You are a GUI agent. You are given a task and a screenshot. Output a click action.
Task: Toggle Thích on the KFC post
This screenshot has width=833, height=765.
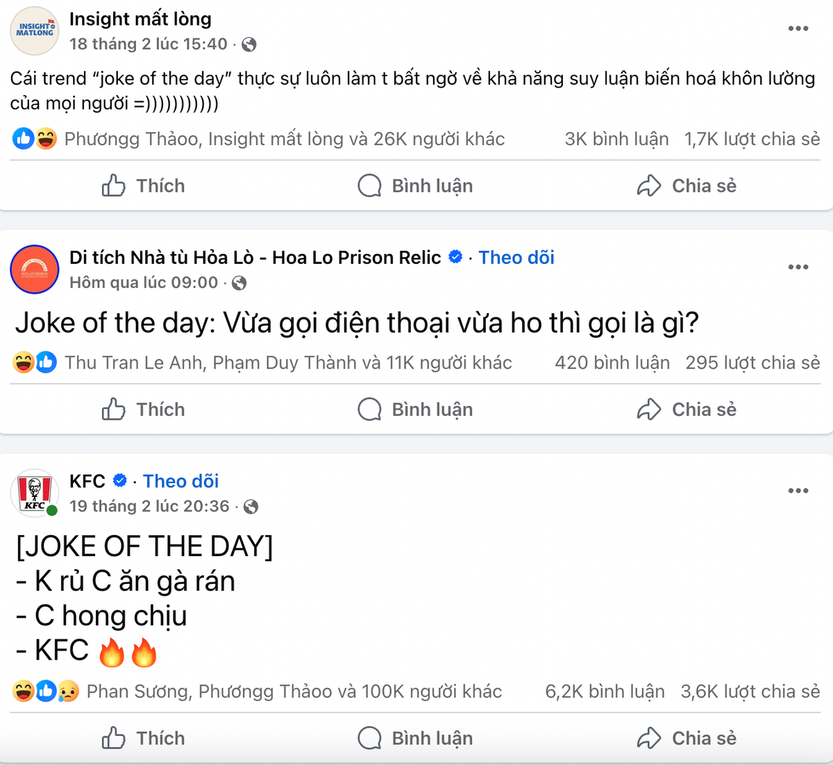point(142,738)
